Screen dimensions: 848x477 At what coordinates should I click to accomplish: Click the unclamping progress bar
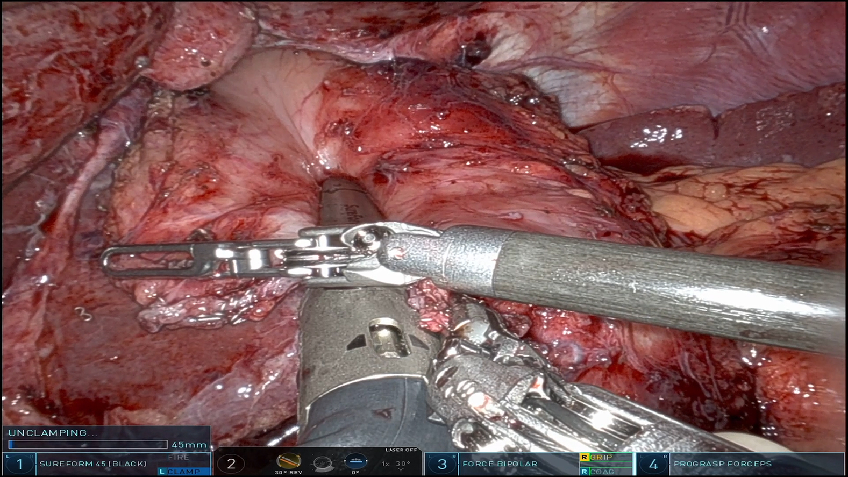(x=88, y=445)
